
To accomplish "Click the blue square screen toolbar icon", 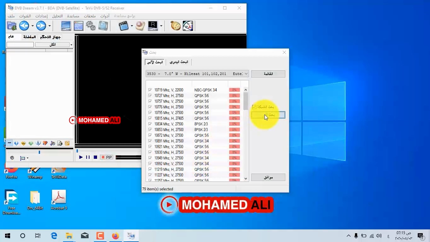I will point(103,26).
